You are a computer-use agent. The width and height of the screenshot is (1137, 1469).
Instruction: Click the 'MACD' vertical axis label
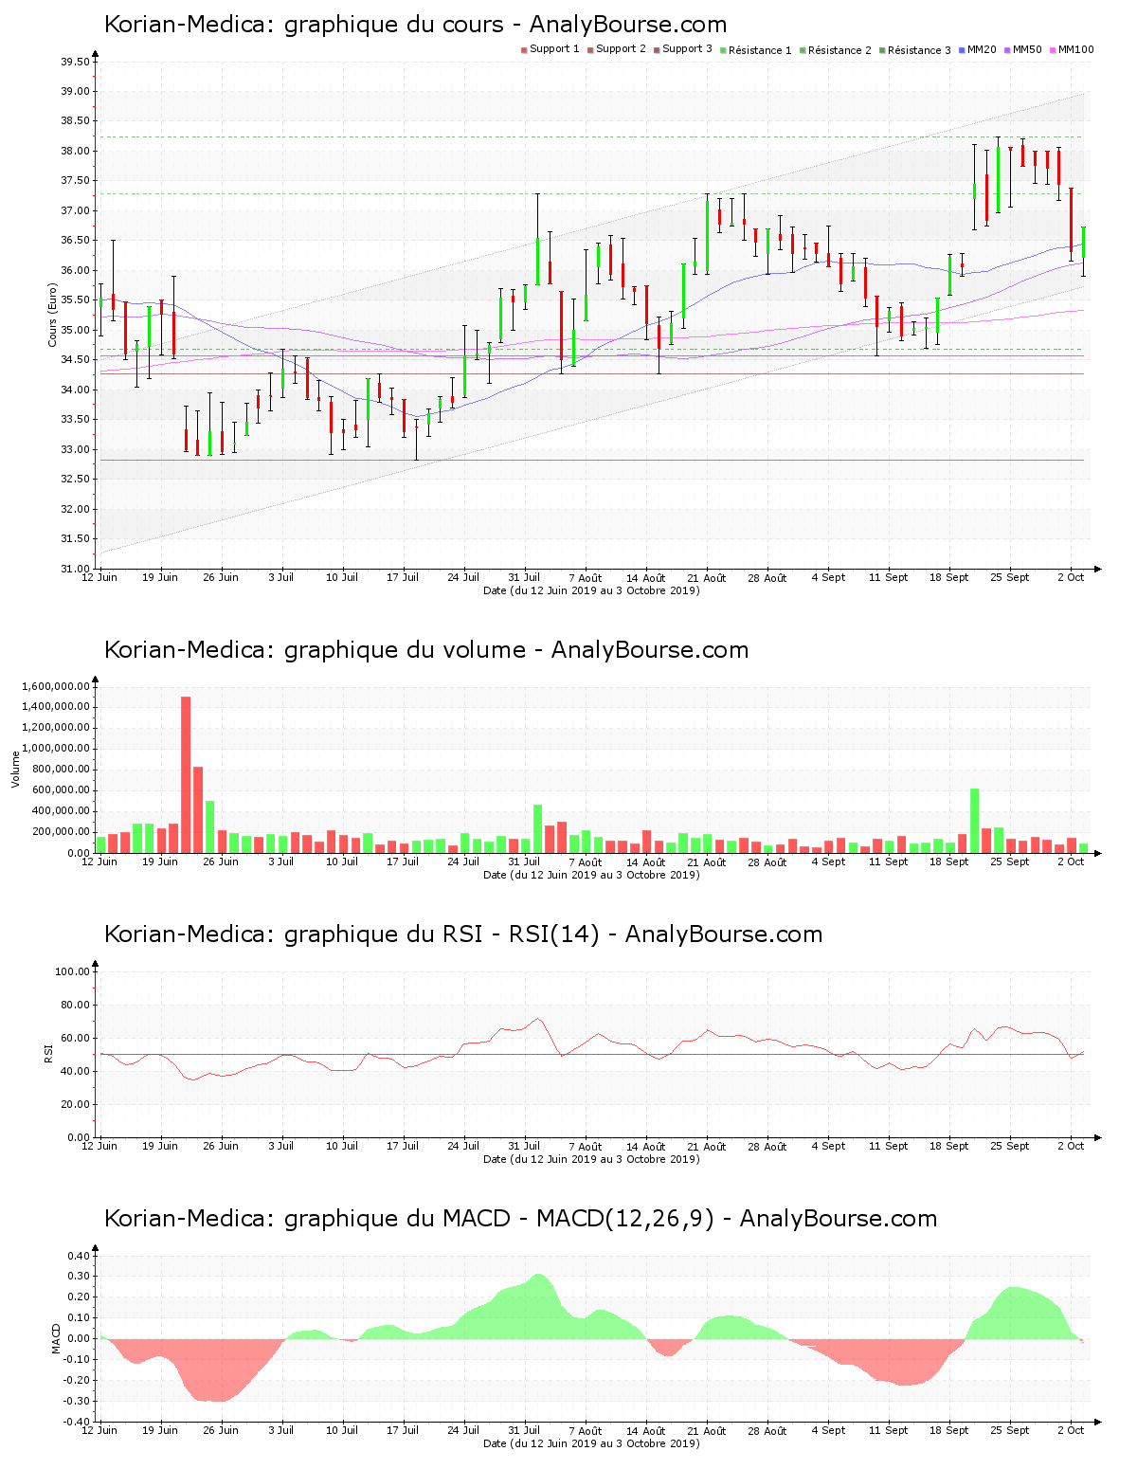[x=57, y=1338]
